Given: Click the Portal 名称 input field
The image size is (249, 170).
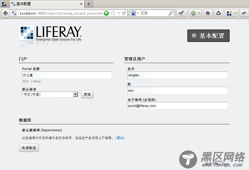Looking at the screenshot, I should (67, 75).
